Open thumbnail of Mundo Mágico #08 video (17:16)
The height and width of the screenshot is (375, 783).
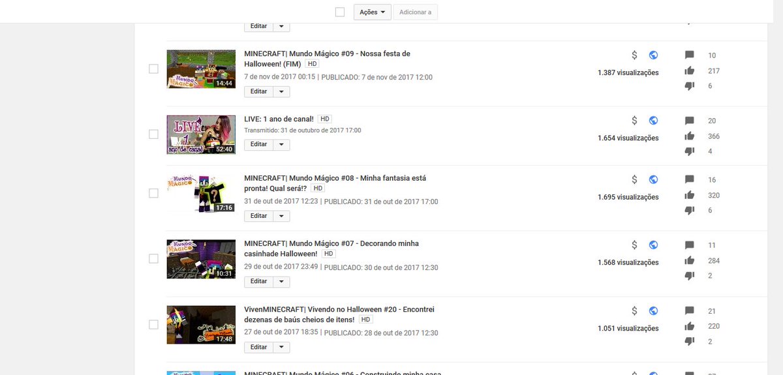[x=201, y=193]
